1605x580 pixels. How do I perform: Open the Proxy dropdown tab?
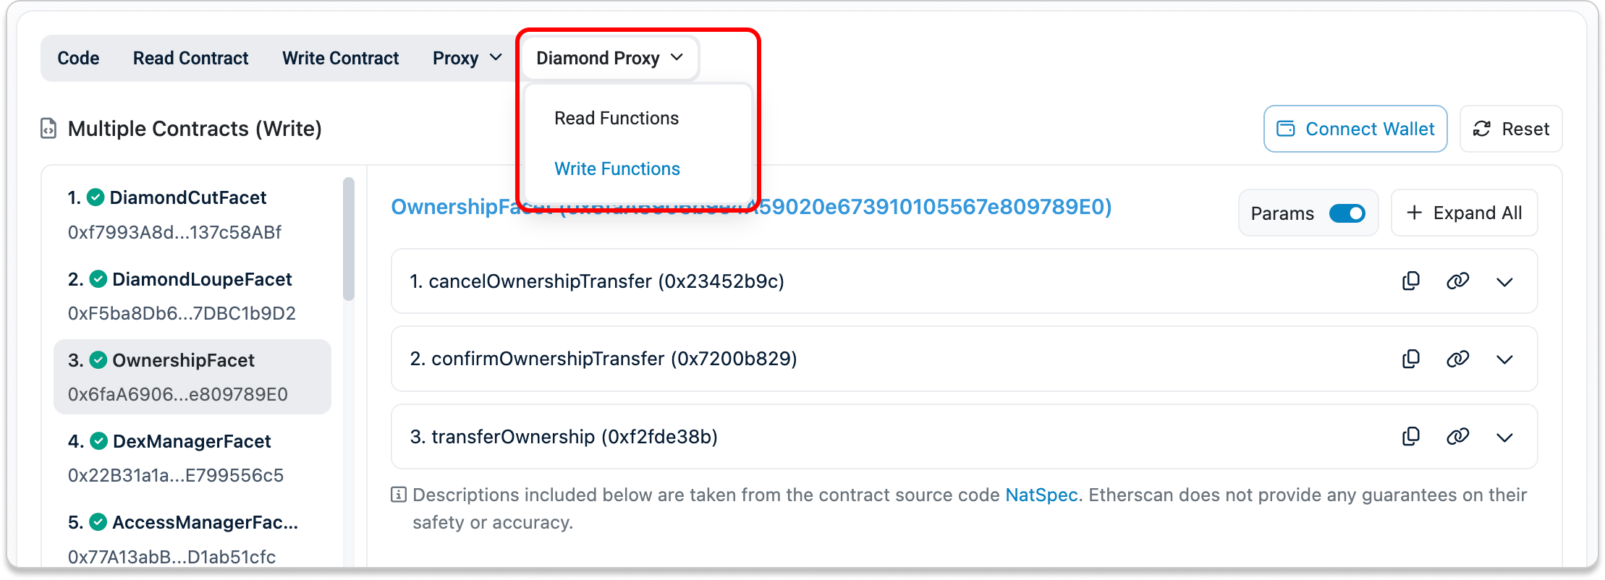click(x=467, y=58)
